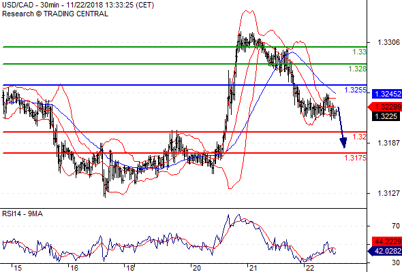The width and height of the screenshot is (402, 272).
Task: Click the 1.3187 price axis value
Action: tap(388, 143)
